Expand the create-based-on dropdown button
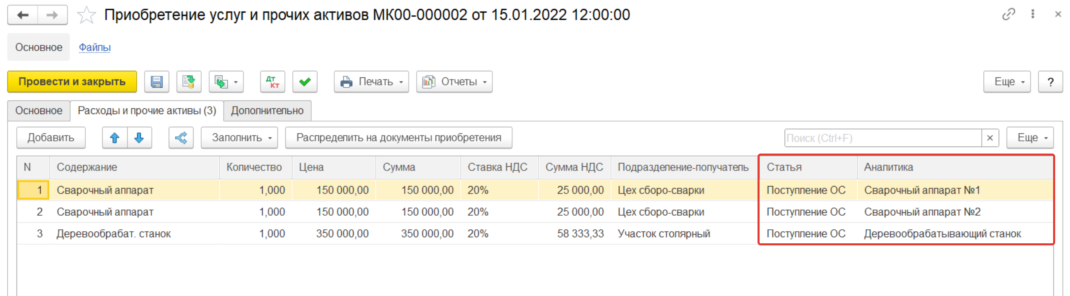The image size is (1070, 296). (x=226, y=82)
